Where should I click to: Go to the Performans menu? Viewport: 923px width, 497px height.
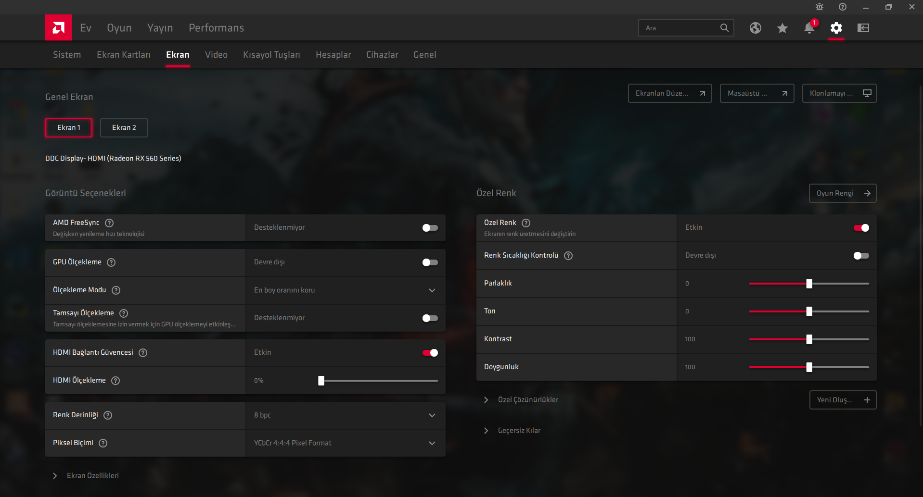pos(216,28)
